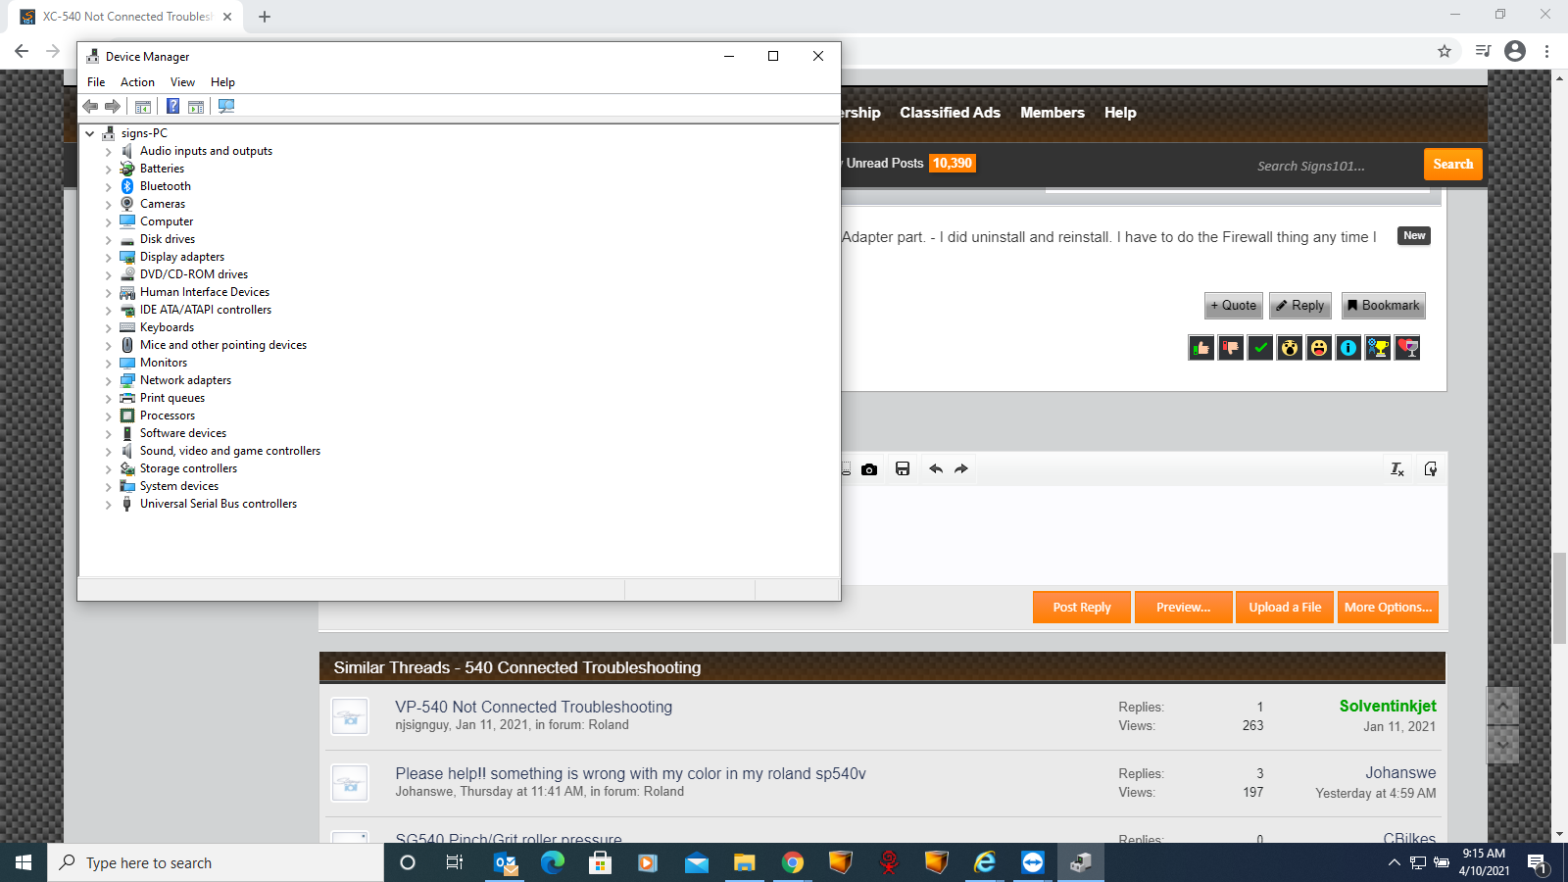1568x882 pixels.
Task: Select Human Interface Devices tree row
Action: (x=205, y=292)
